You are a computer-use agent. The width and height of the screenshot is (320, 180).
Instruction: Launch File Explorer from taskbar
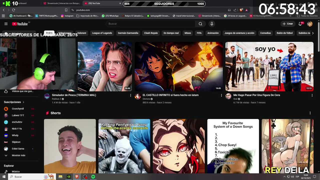tap(60, 177)
